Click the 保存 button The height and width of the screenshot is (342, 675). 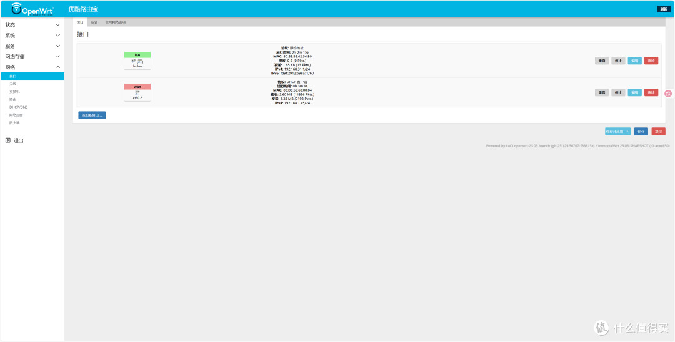(x=641, y=132)
